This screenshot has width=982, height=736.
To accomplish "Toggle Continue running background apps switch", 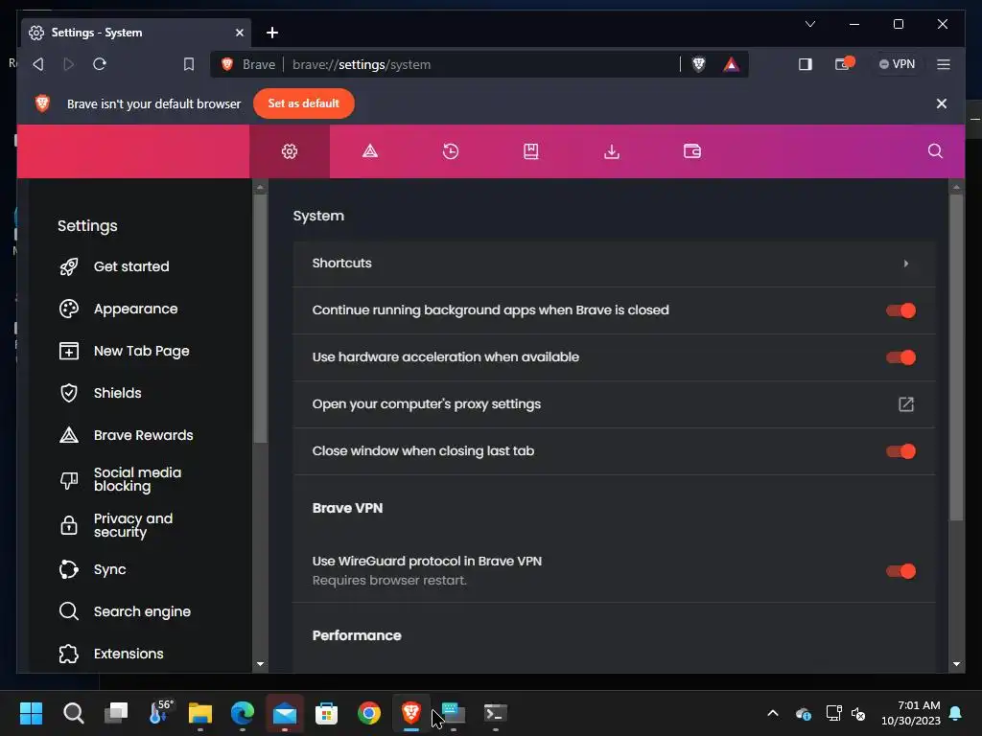I will pyautogui.click(x=900, y=310).
